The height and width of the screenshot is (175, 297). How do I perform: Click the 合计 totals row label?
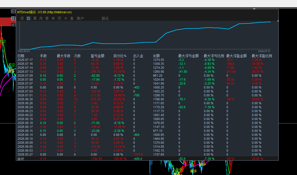coord(21,159)
